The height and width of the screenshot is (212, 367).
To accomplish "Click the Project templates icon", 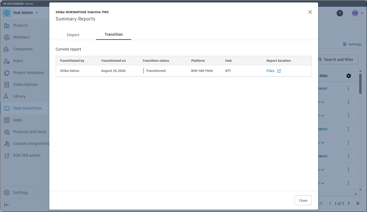I will [x=6, y=73].
